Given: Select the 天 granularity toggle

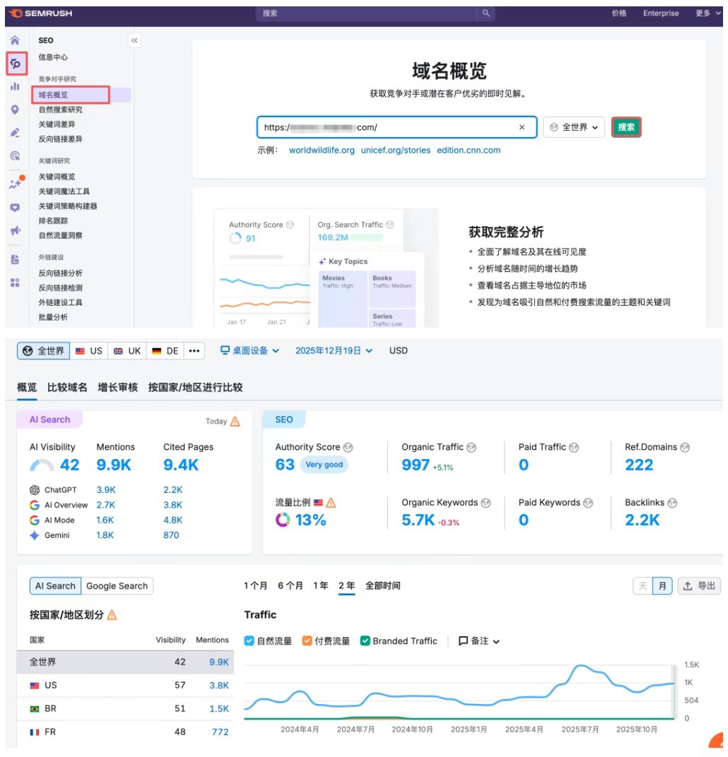Looking at the screenshot, I should click(x=643, y=586).
